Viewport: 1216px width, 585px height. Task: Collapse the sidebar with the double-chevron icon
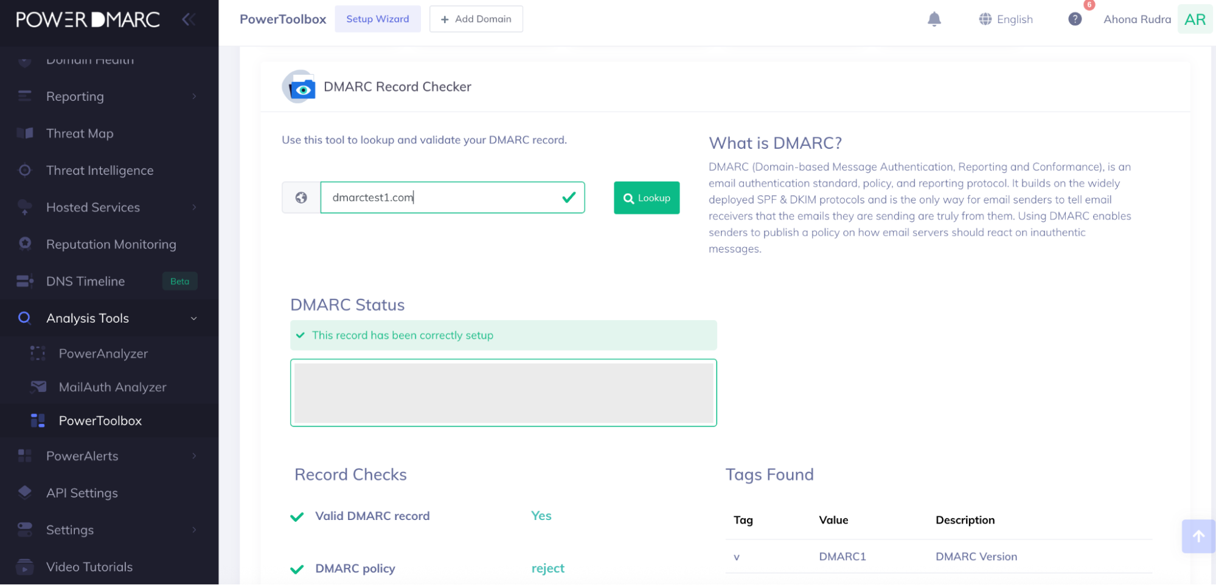[189, 19]
